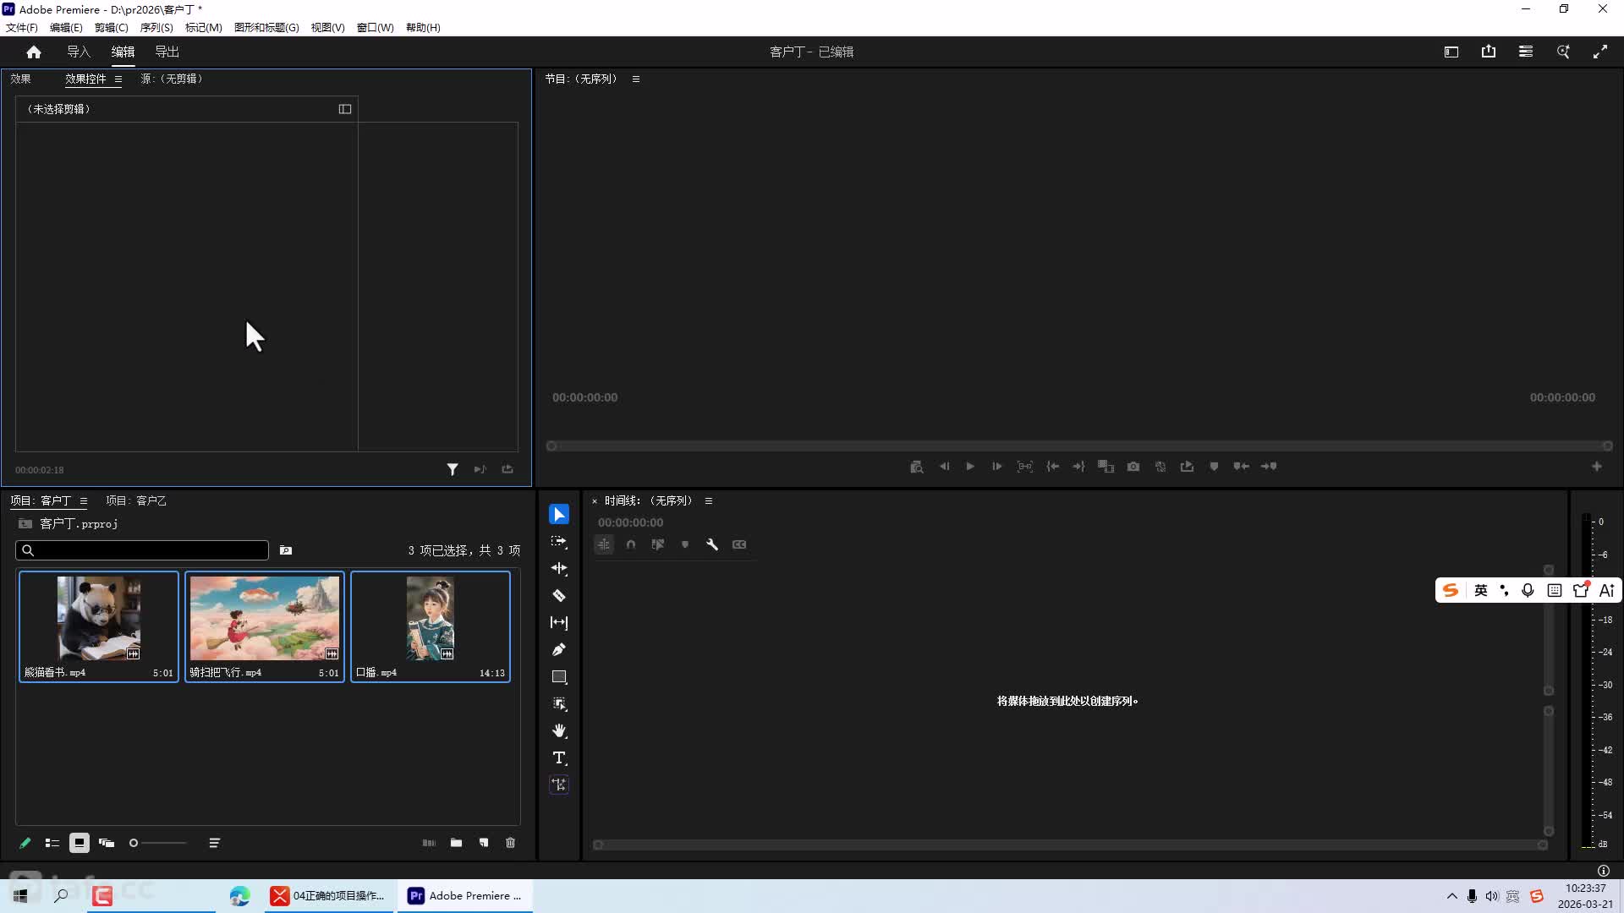Image resolution: width=1624 pixels, height=913 pixels.
Task: Toggle caption track options icon
Action: [739, 544]
